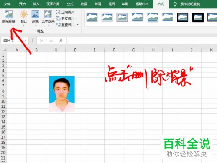Select column I header
This screenshot has width=217, height=163.
click(172, 50)
